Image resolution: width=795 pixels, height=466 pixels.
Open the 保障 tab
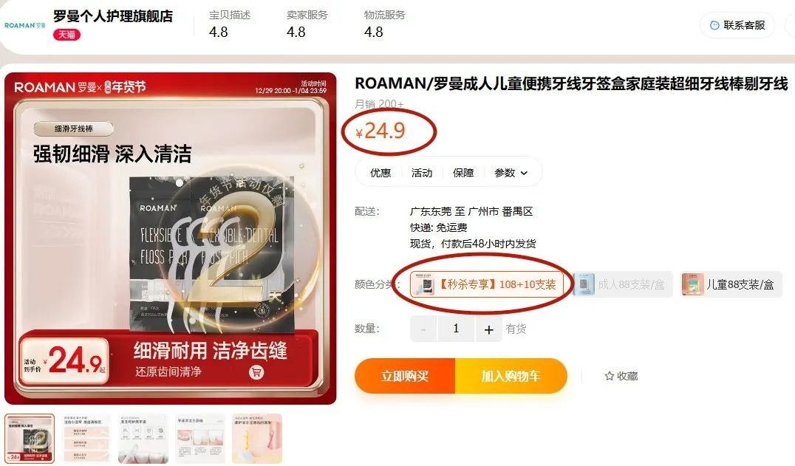[x=463, y=173]
